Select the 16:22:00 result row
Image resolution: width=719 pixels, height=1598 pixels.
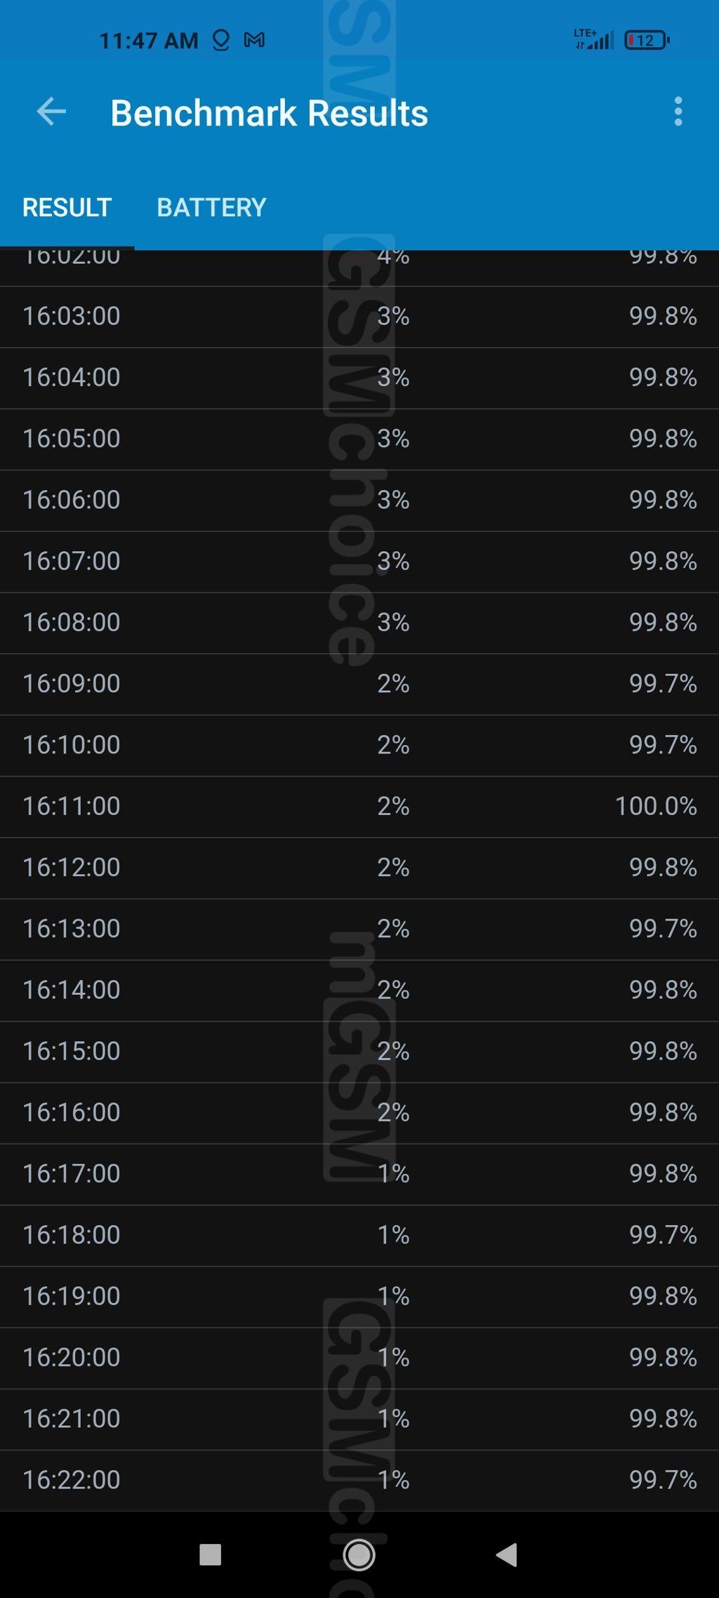point(359,1480)
